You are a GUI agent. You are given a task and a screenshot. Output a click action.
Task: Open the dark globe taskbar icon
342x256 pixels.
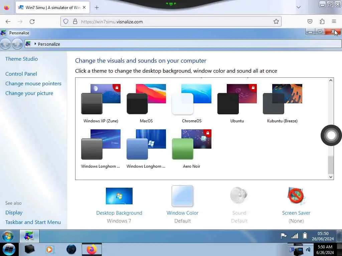pyautogui.click(x=71, y=249)
